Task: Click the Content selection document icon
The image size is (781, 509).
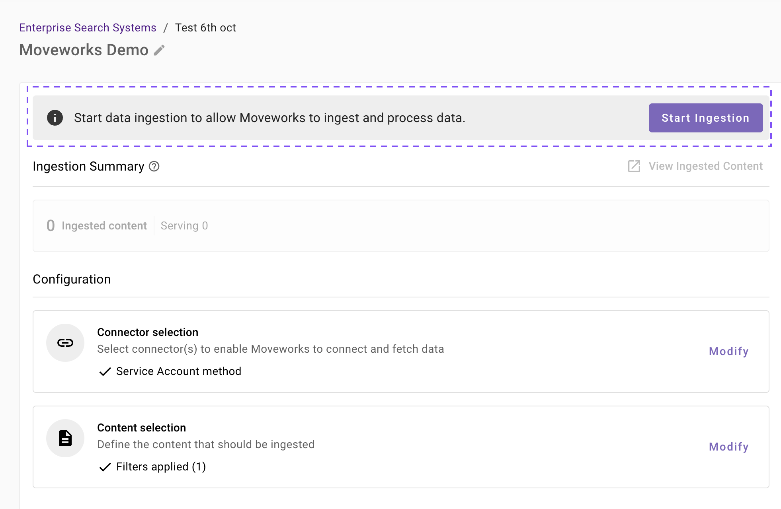Action: coord(65,438)
